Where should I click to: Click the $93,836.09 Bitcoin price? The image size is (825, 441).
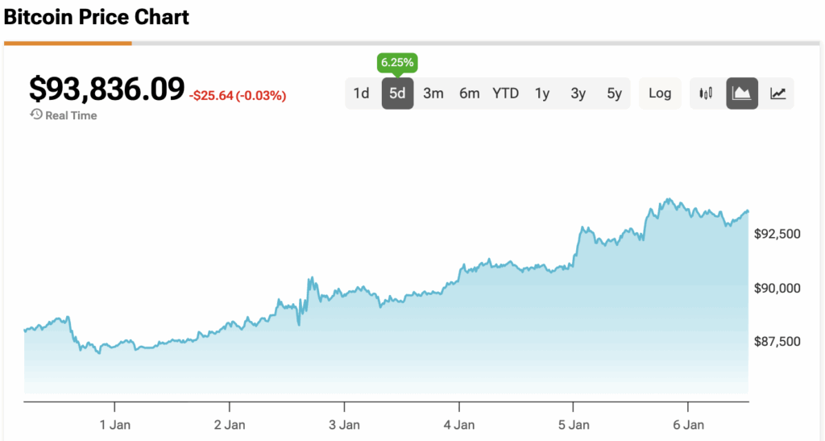click(x=106, y=89)
